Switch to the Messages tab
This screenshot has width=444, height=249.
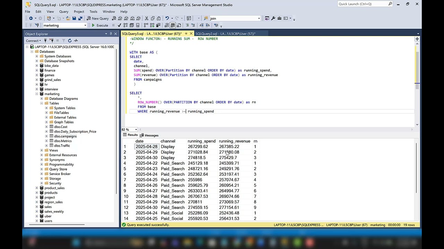pos(149,135)
